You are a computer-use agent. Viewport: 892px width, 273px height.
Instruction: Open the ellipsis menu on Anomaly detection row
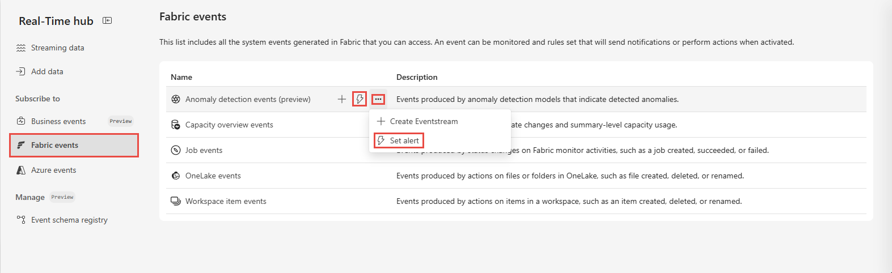click(378, 99)
